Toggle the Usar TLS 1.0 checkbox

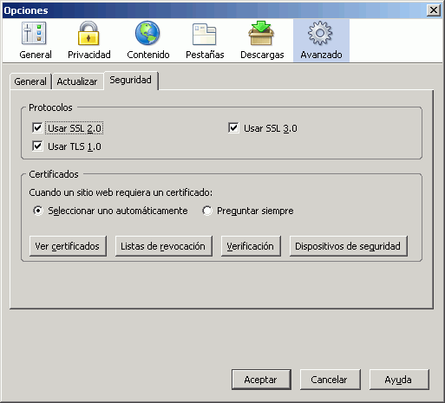[x=37, y=146]
